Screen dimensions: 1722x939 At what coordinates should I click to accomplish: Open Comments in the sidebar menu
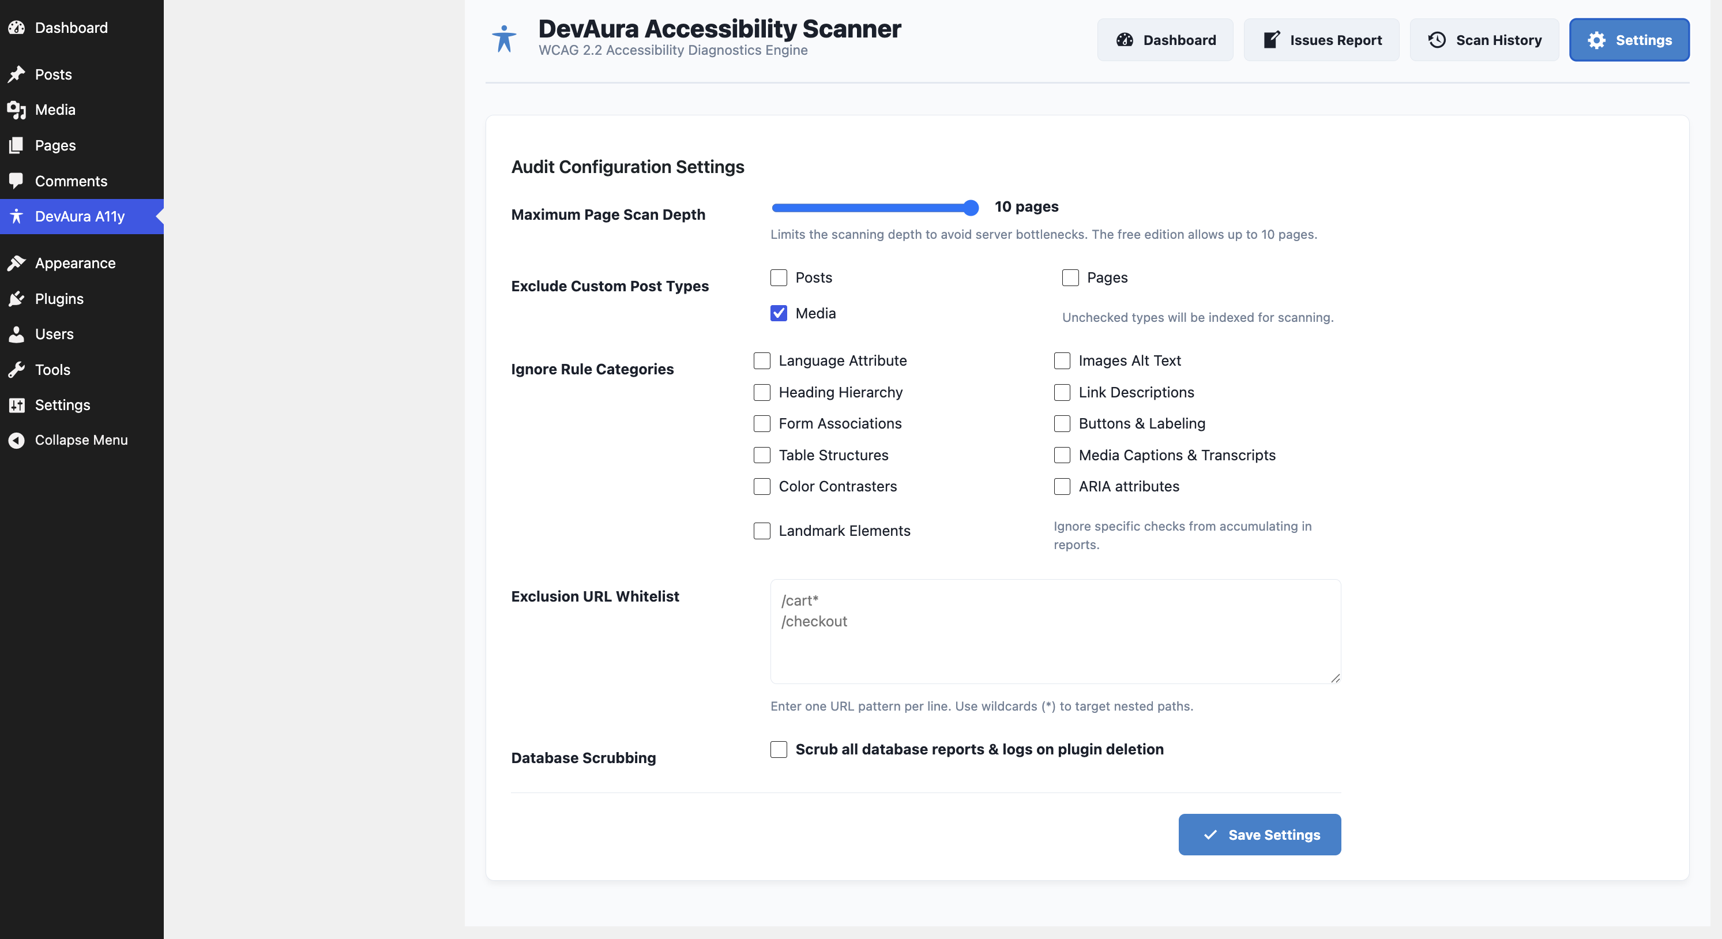click(x=81, y=181)
